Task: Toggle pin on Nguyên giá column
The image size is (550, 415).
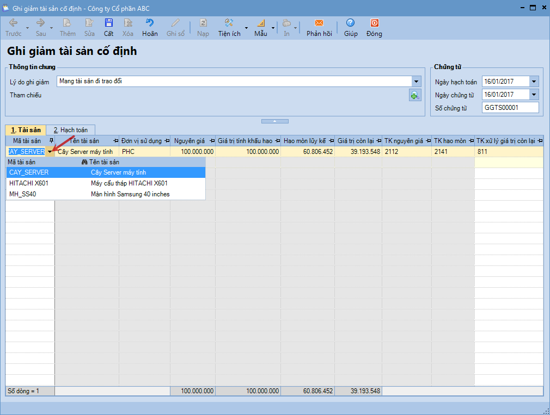Action: point(210,141)
